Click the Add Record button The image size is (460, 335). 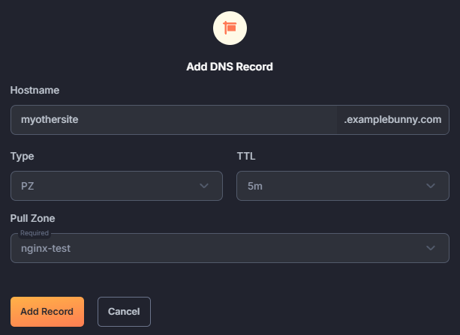point(47,312)
